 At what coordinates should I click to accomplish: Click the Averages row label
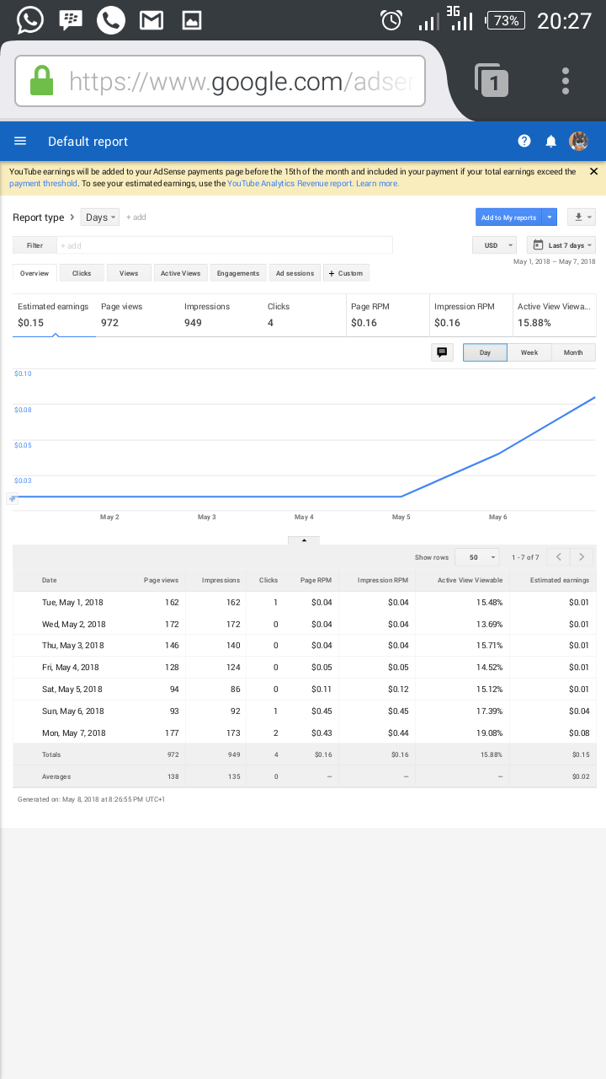point(56,776)
